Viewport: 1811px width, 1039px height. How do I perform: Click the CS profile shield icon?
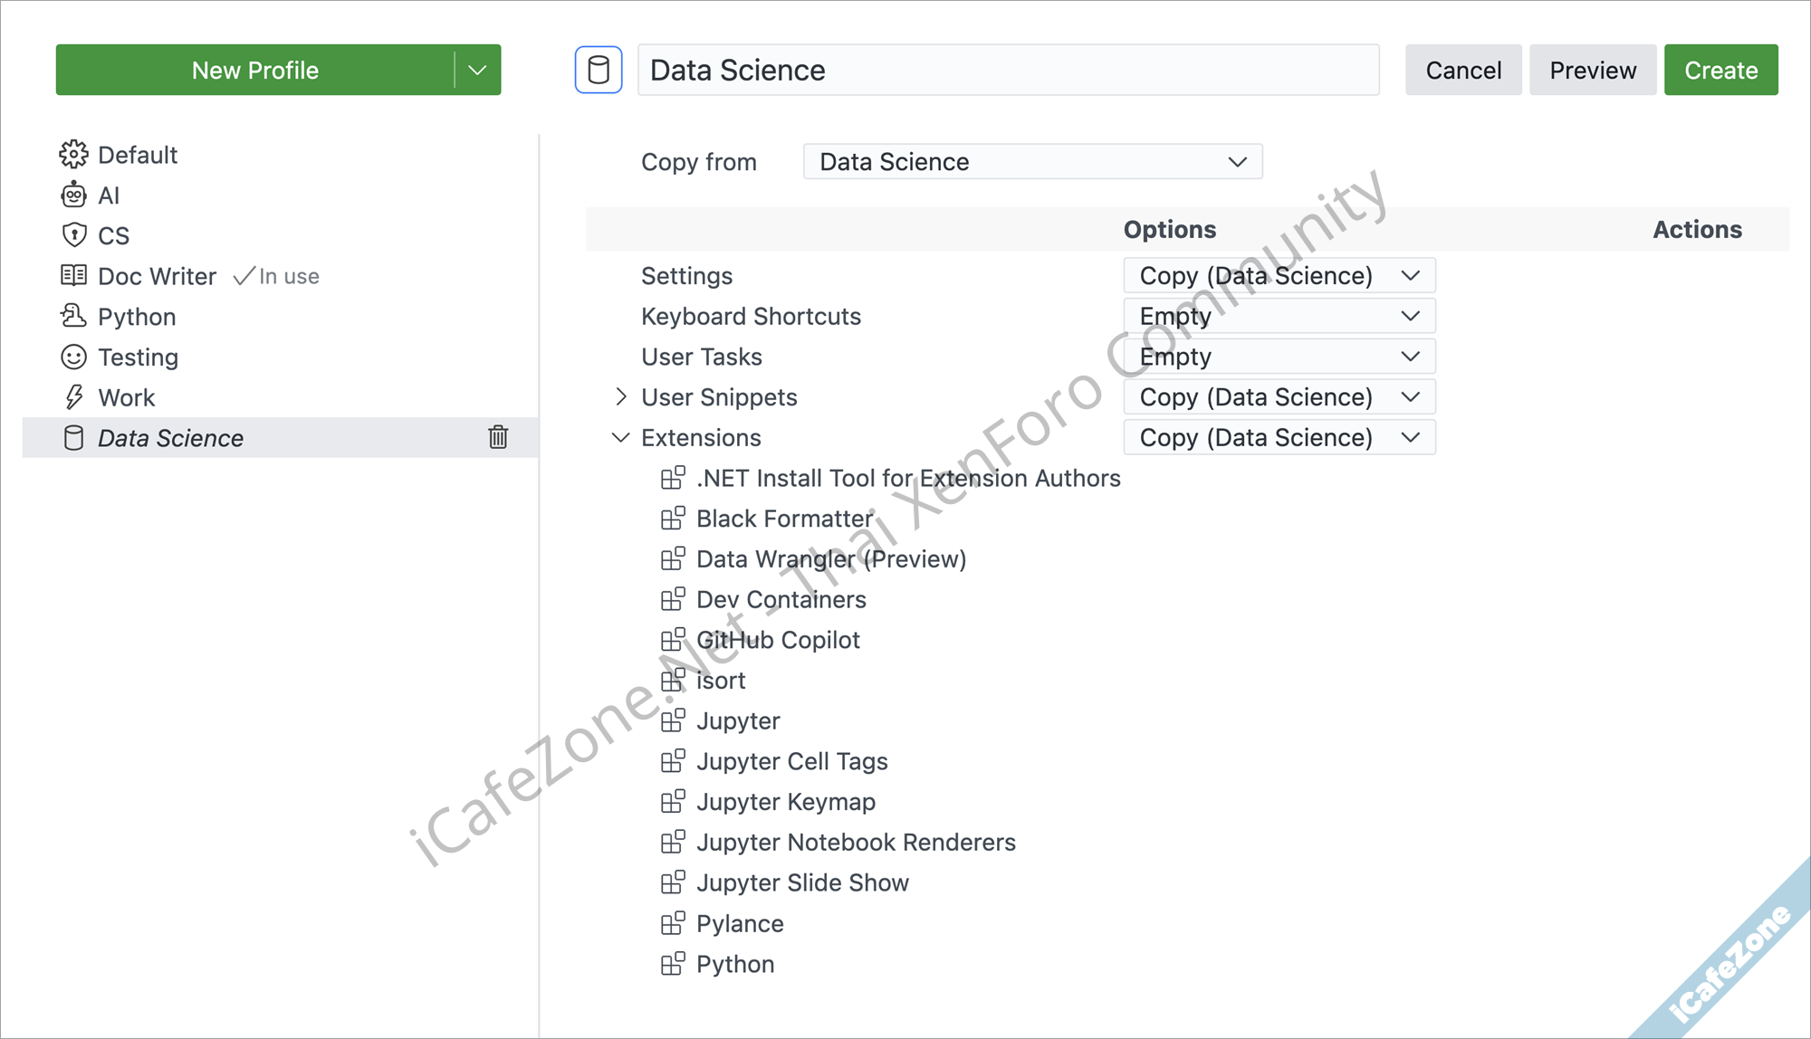[73, 235]
